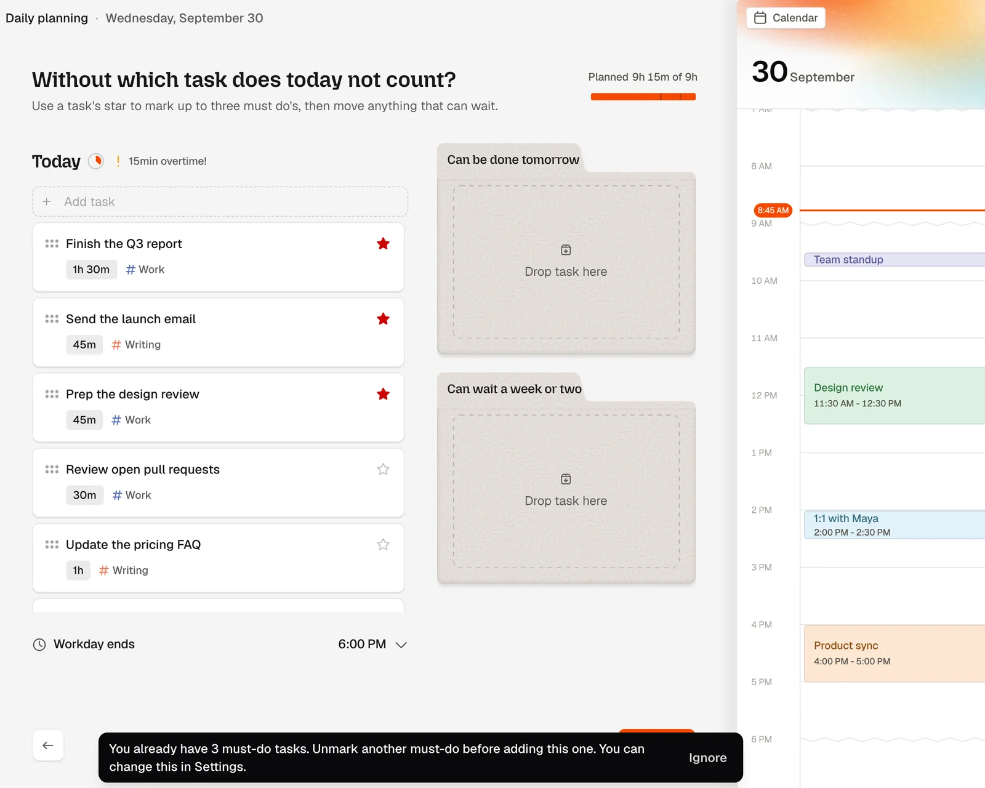The width and height of the screenshot is (985, 788).
Task: Click the orange planned time progress bar
Action: tap(643, 97)
